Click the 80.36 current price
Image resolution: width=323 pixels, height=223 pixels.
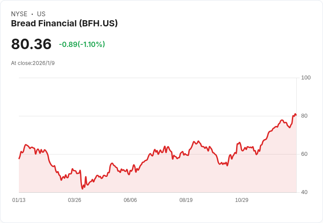pos(31,44)
